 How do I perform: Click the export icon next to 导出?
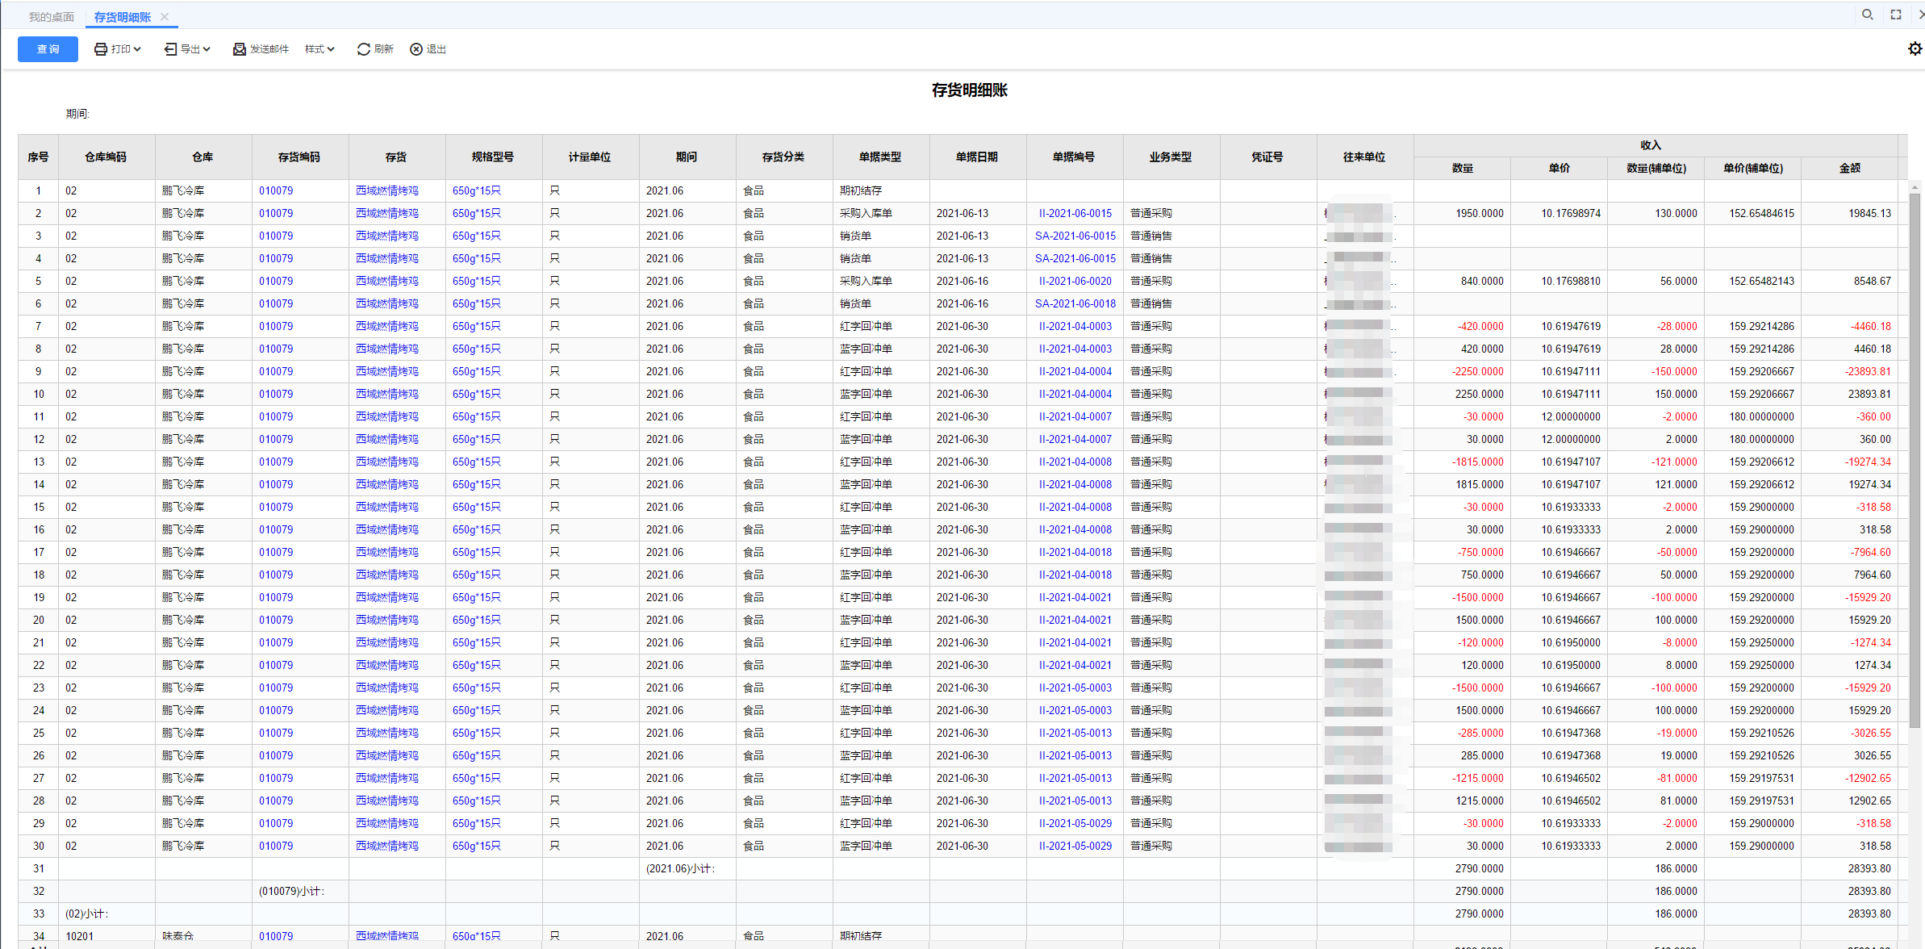click(x=170, y=49)
